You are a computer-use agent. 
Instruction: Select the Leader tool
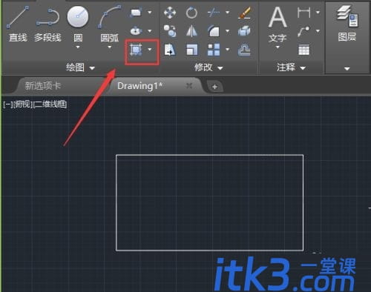304,31
